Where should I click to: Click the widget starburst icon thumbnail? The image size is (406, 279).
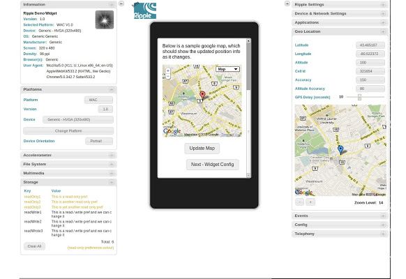(105, 20)
